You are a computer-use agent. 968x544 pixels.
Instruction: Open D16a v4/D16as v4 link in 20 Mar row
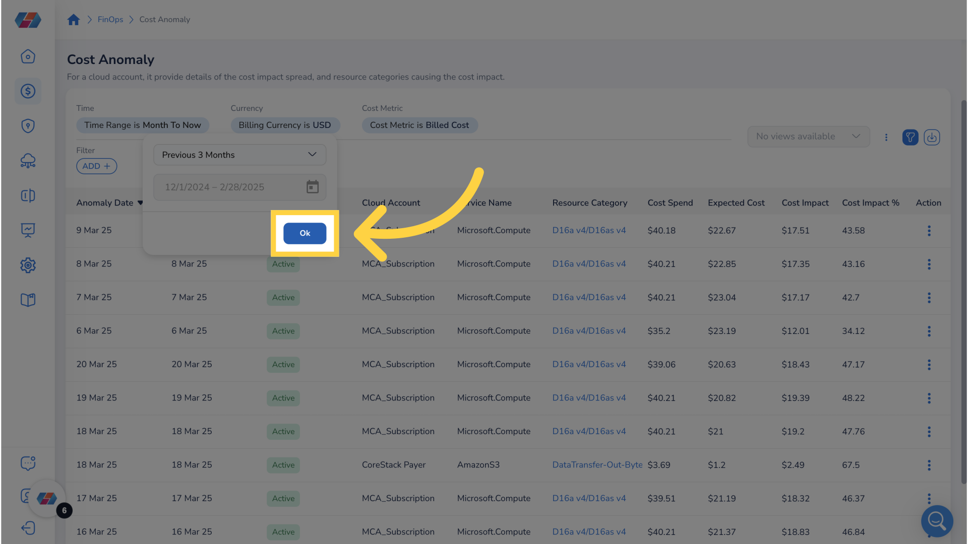coord(589,364)
